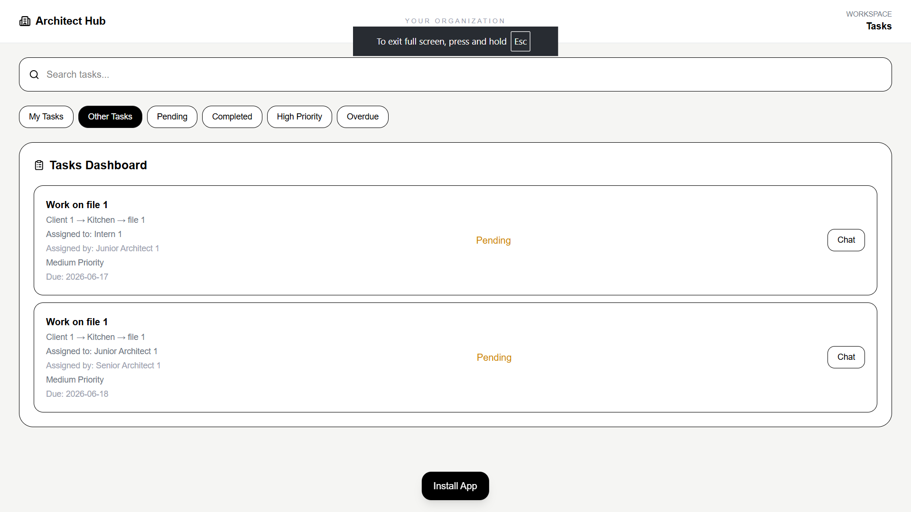Image resolution: width=911 pixels, height=512 pixels.
Task: Click Medium Priority in task due 2026-06-18
Action: pos(75,380)
